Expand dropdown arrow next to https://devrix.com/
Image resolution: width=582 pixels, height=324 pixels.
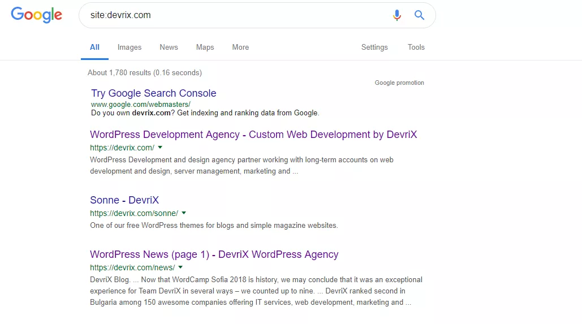pyautogui.click(x=160, y=148)
